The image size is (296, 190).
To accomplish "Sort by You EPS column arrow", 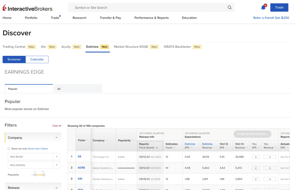I will click(x=259, y=148).
